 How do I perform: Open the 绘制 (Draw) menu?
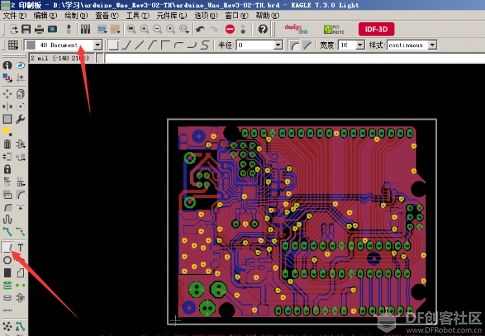point(76,15)
